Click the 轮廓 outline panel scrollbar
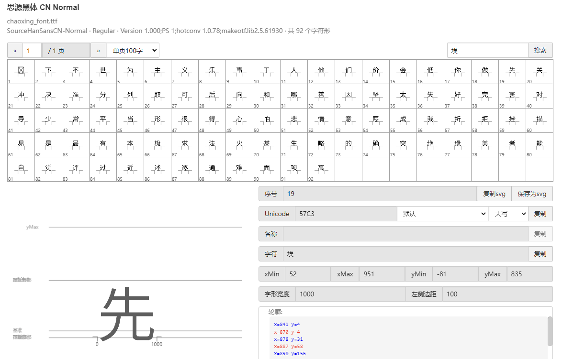The image size is (574, 359). [x=550, y=331]
